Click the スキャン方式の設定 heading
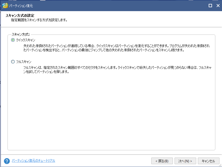222x167 pixels. 20,16
